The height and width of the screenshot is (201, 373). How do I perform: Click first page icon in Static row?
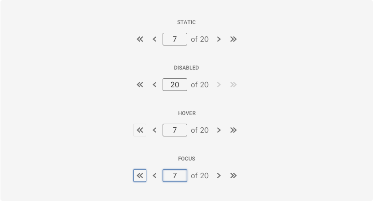pos(140,39)
